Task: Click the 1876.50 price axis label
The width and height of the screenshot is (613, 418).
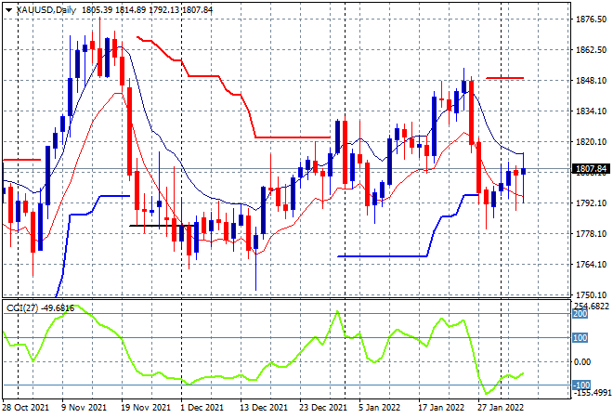Action: (x=591, y=20)
